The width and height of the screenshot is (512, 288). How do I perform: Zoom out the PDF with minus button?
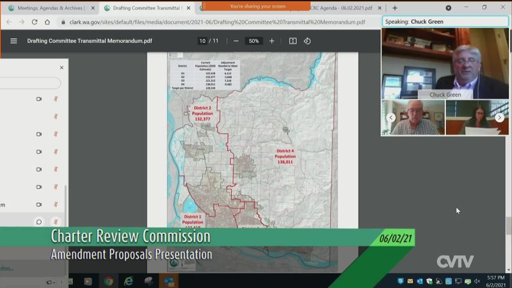[x=236, y=41]
